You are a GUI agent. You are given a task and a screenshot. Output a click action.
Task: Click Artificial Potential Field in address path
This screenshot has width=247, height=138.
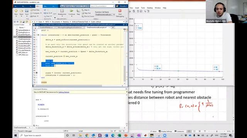pos(80,22)
